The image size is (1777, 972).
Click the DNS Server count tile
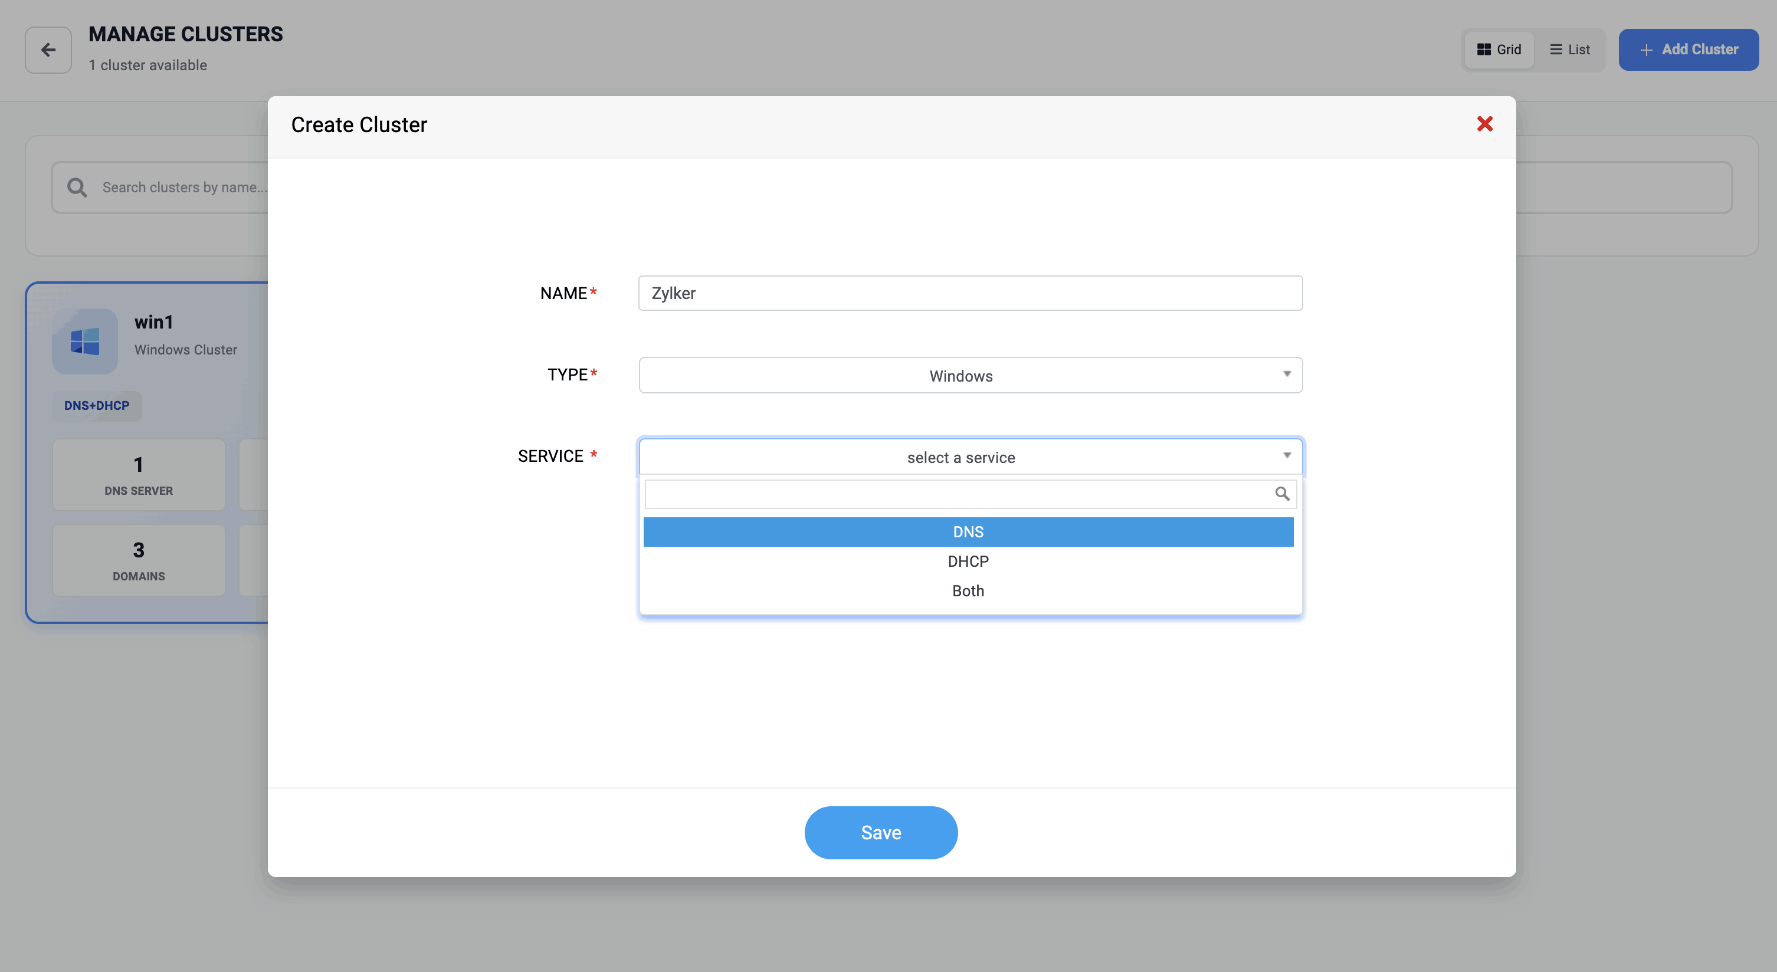[x=139, y=475]
